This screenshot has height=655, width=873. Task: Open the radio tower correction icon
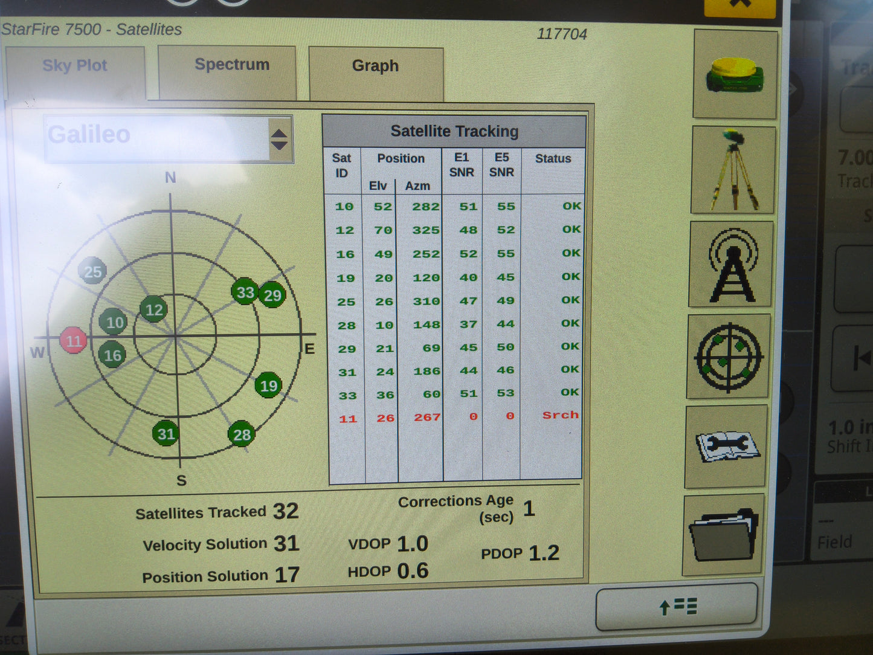(732, 264)
